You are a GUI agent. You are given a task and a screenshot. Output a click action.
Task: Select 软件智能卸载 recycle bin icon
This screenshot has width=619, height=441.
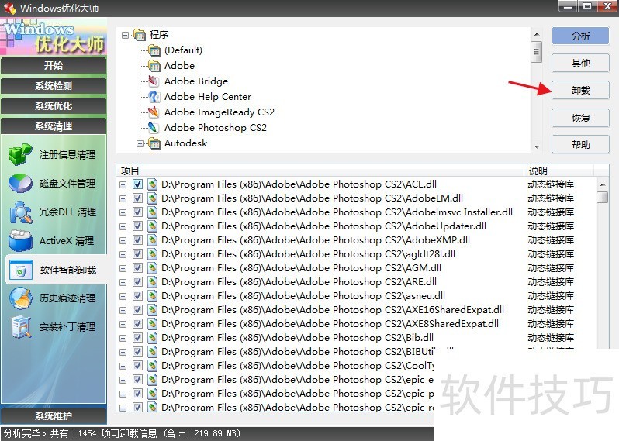20,270
